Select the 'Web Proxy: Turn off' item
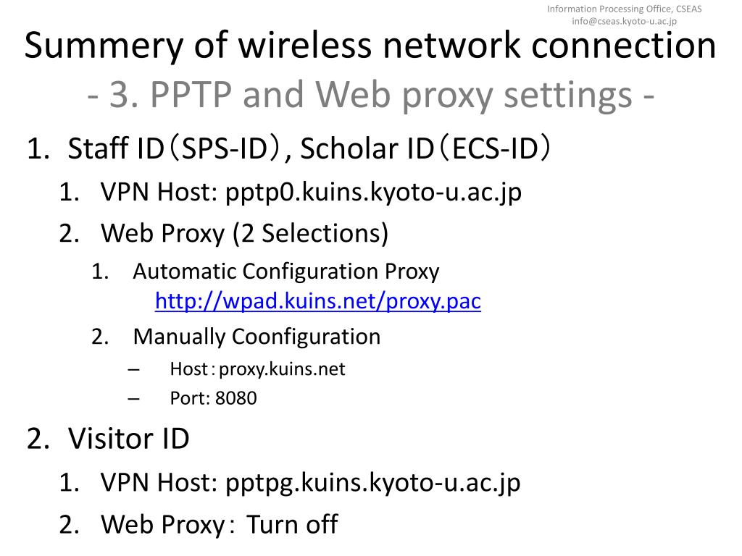Viewport: 742px width, 556px height. tap(220, 524)
